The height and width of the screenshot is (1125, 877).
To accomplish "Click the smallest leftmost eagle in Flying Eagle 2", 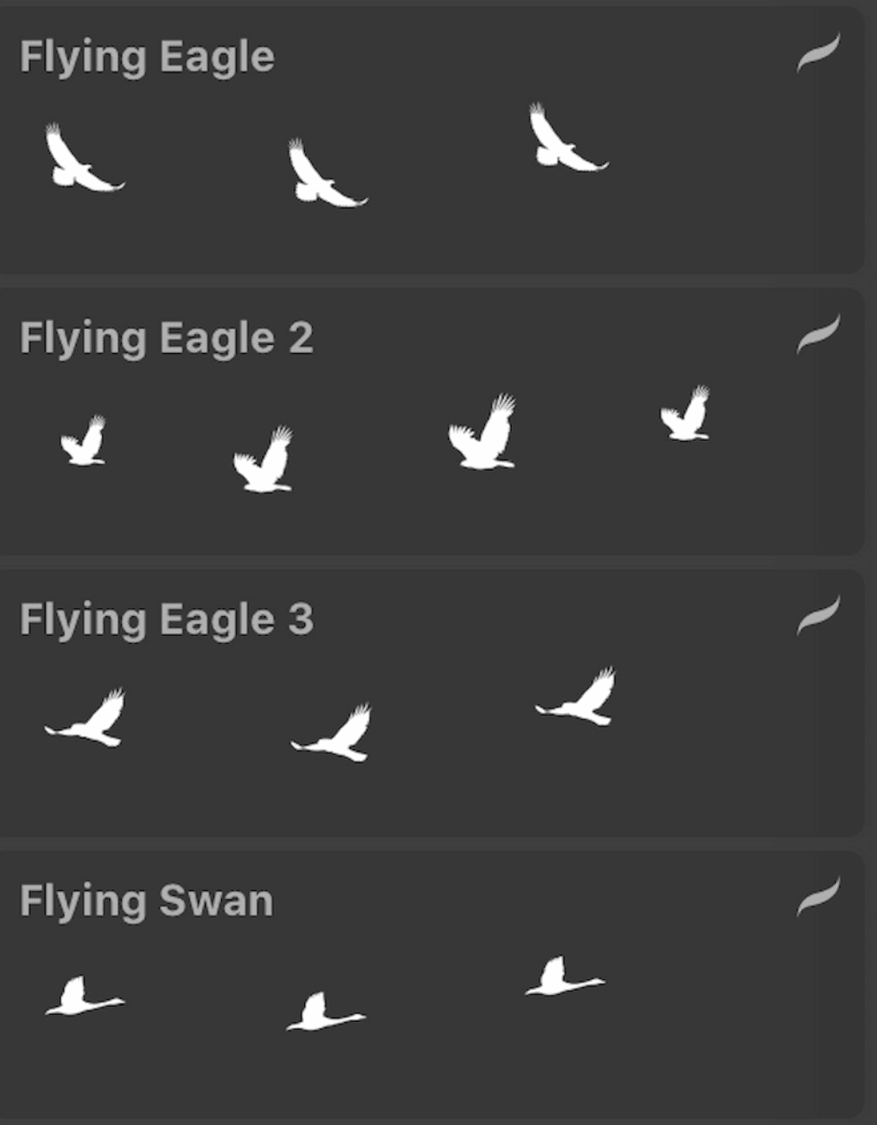I will tap(83, 442).
